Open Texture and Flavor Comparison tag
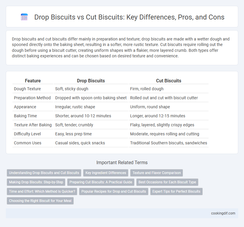Image resolution: width=244 pixels, height=227 pixels. [157, 173]
